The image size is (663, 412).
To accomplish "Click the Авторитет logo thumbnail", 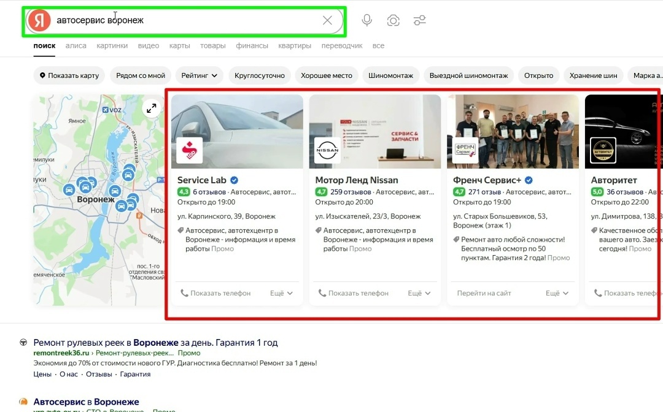I will click(603, 150).
